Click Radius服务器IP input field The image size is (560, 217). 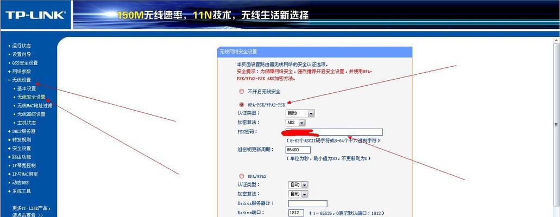coord(308,203)
